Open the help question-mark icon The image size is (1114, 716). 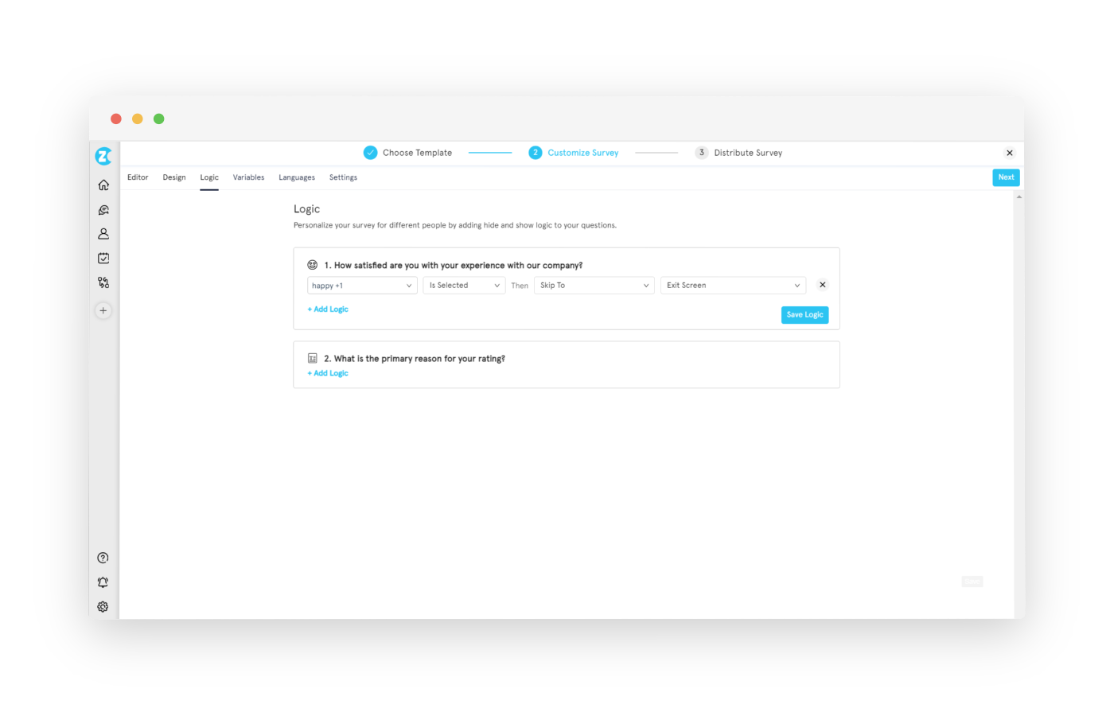[x=103, y=558]
